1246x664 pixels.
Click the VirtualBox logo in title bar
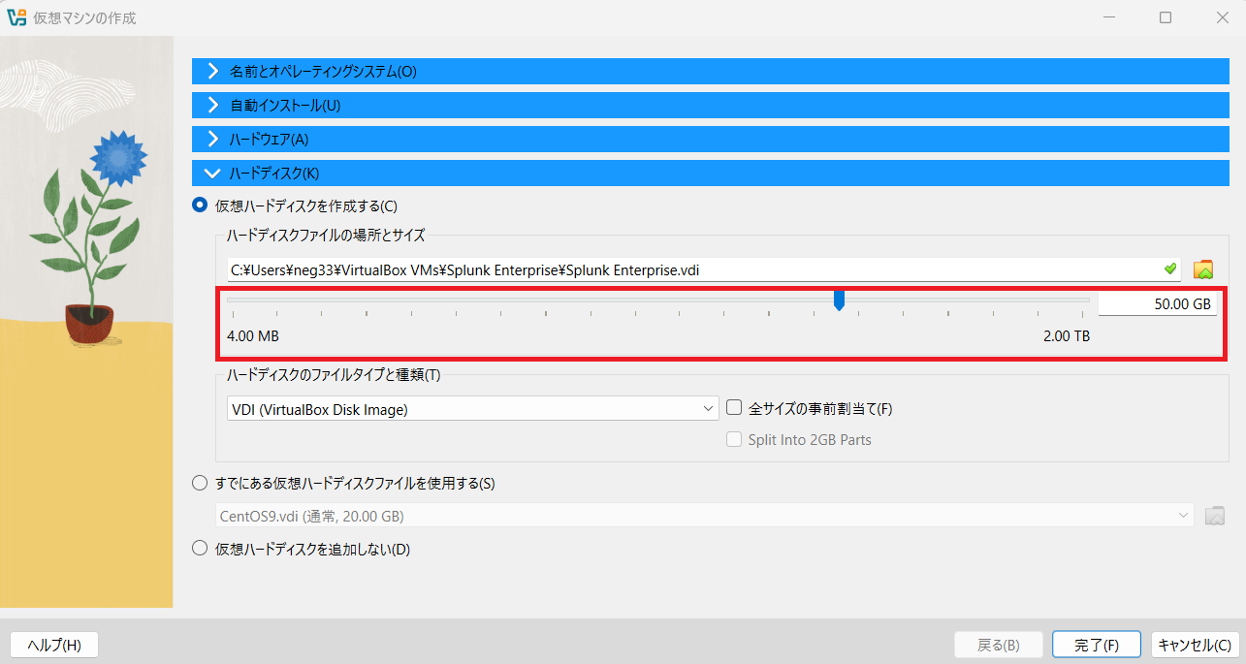click(x=16, y=17)
